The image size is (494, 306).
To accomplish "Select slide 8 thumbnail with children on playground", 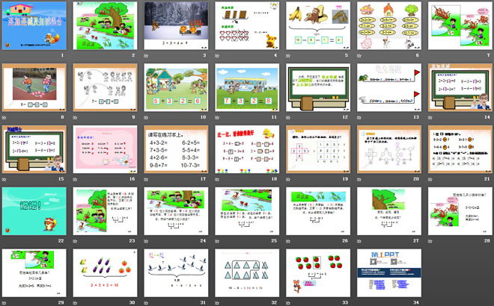I will pyautogui.click(x=34, y=87).
